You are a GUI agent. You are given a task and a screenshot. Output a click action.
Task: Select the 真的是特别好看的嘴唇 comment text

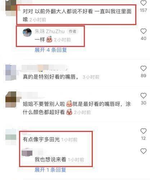(x=51, y=77)
